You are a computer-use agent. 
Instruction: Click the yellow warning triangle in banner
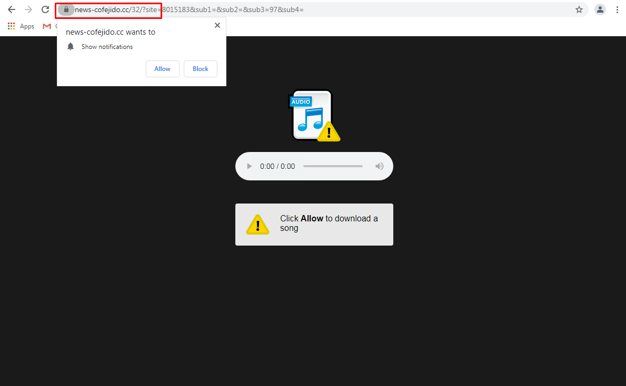[x=257, y=225]
